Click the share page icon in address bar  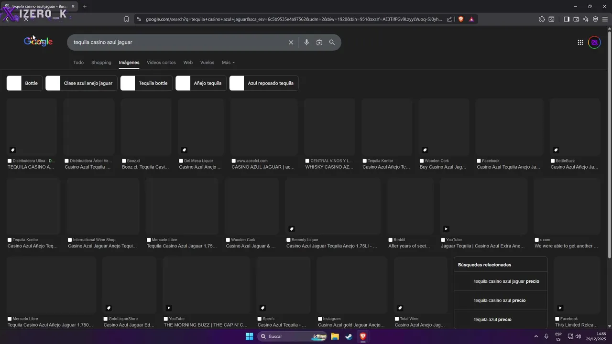coord(449,19)
